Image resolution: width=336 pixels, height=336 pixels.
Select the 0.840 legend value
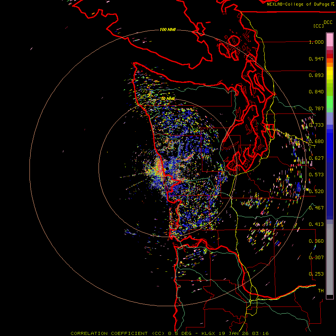(x=316, y=92)
